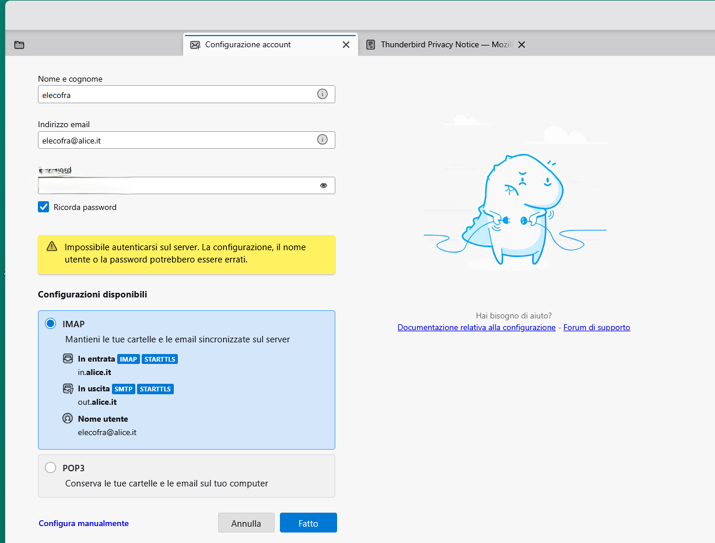Click the Nome utente user icon

pyautogui.click(x=68, y=419)
